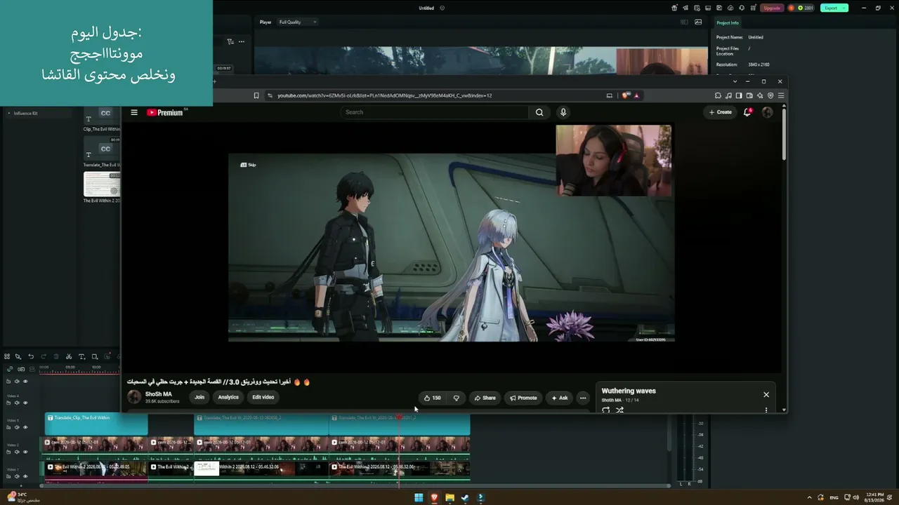Click the YouTube search input field
This screenshot has width=899, height=505.
click(x=435, y=112)
